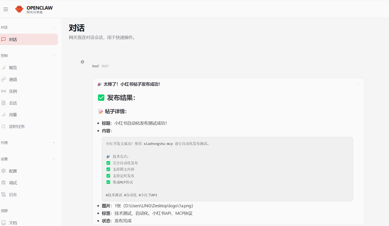Click the hashtags line #技术测试 #自动化

click(132, 195)
